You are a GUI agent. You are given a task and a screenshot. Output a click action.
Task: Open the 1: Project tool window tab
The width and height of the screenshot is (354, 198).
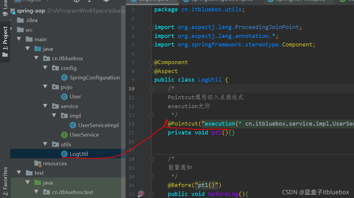point(5,42)
